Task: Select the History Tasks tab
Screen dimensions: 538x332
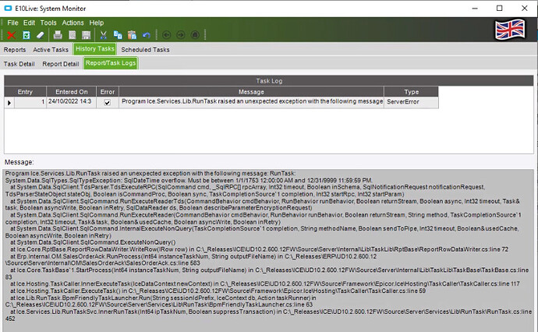Action: [94, 49]
